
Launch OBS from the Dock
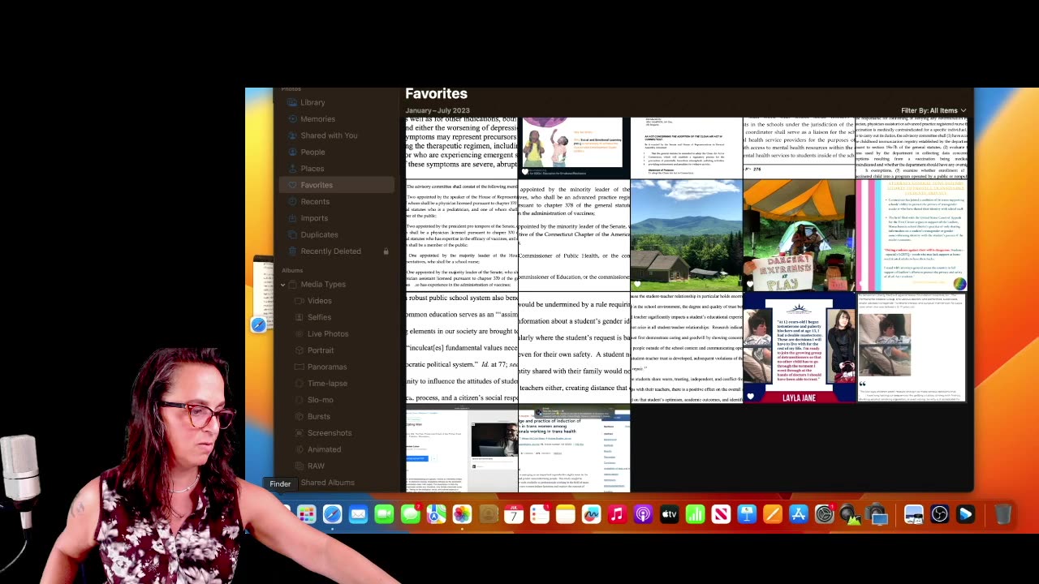pos(939,514)
